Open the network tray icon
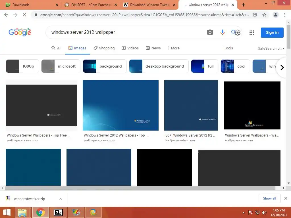 pyautogui.click(x=257, y=213)
